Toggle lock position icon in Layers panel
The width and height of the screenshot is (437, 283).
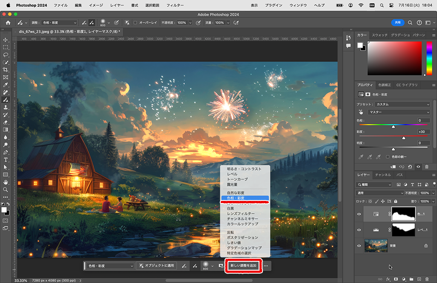click(383, 201)
